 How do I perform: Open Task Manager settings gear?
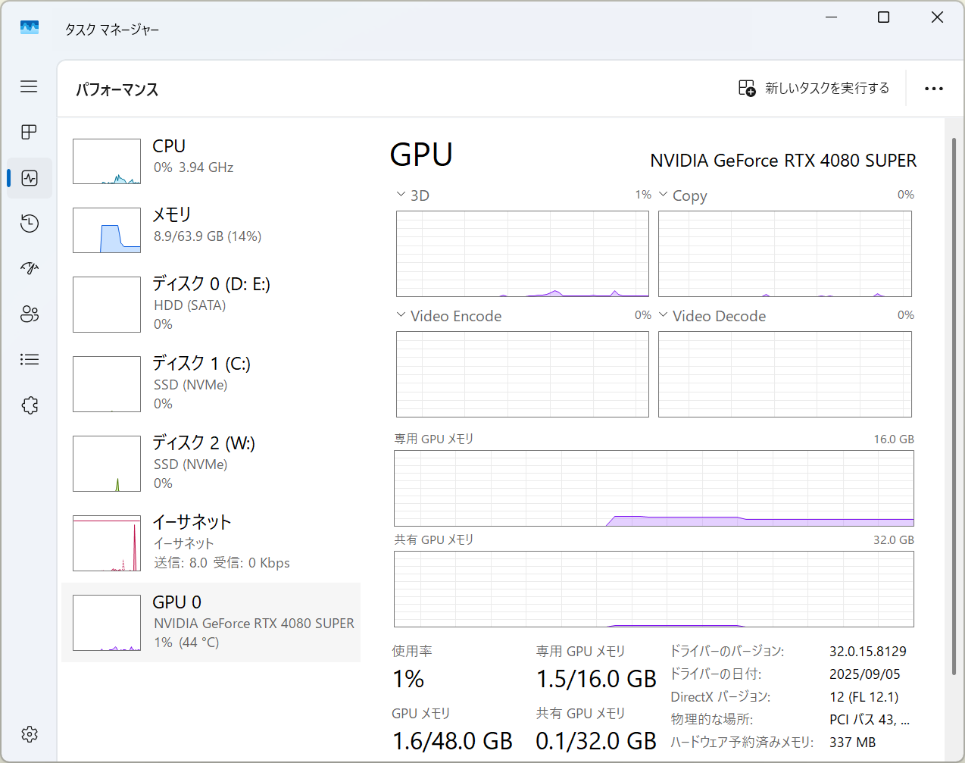click(29, 733)
